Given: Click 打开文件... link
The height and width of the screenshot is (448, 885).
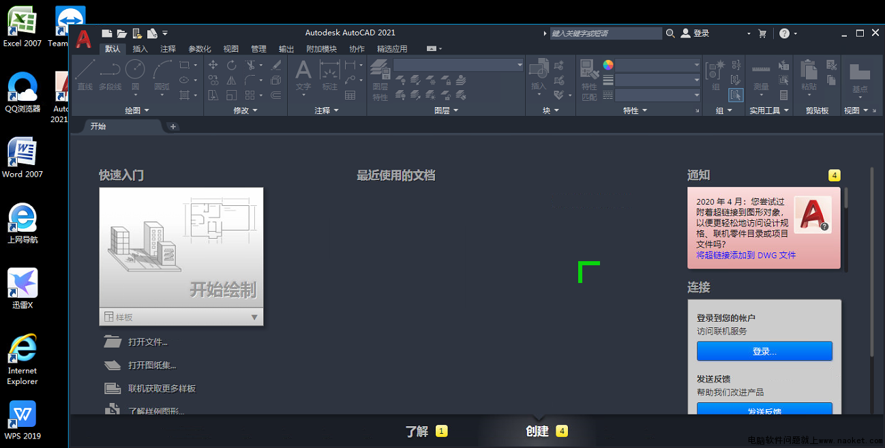Looking at the screenshot, I should pyautogui.click(x=148, y=342).
